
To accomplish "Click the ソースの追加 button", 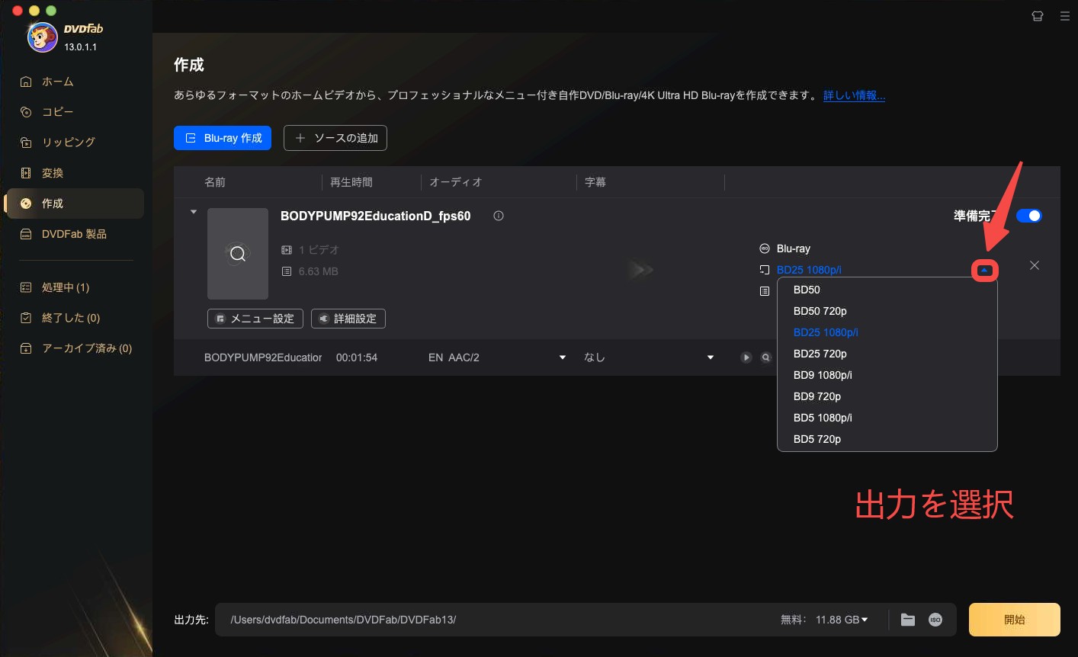I will pyautogui.click(x=335, y=138).
